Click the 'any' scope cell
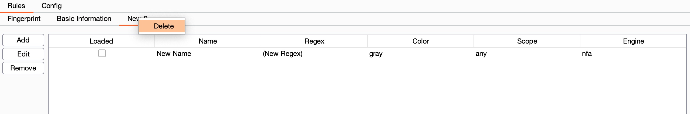Screen dimensions: 690x114 tap(481, 54)
